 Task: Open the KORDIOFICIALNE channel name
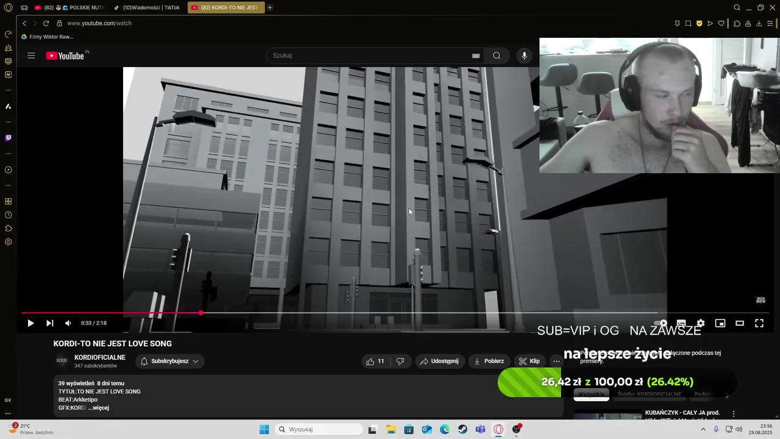pos(100,357)
